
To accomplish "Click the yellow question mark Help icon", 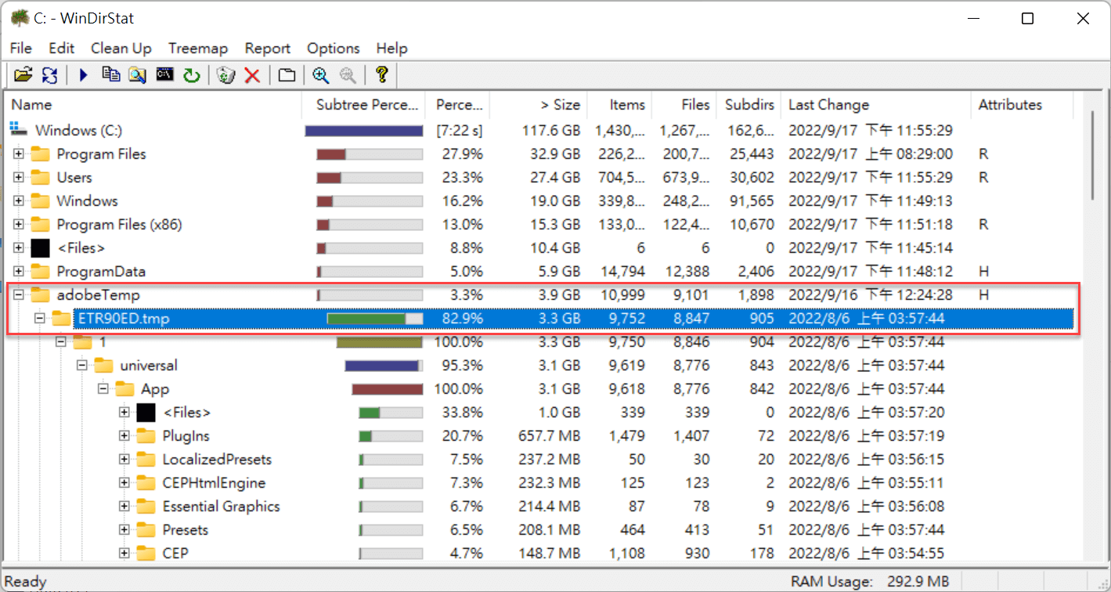I will [381, 75].
